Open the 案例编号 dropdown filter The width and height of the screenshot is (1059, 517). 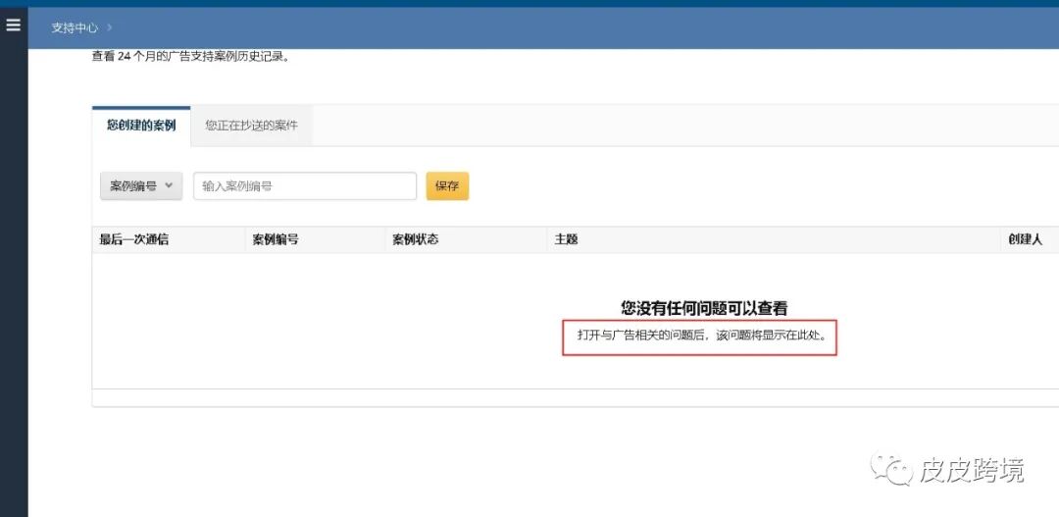tap(141, 185)
